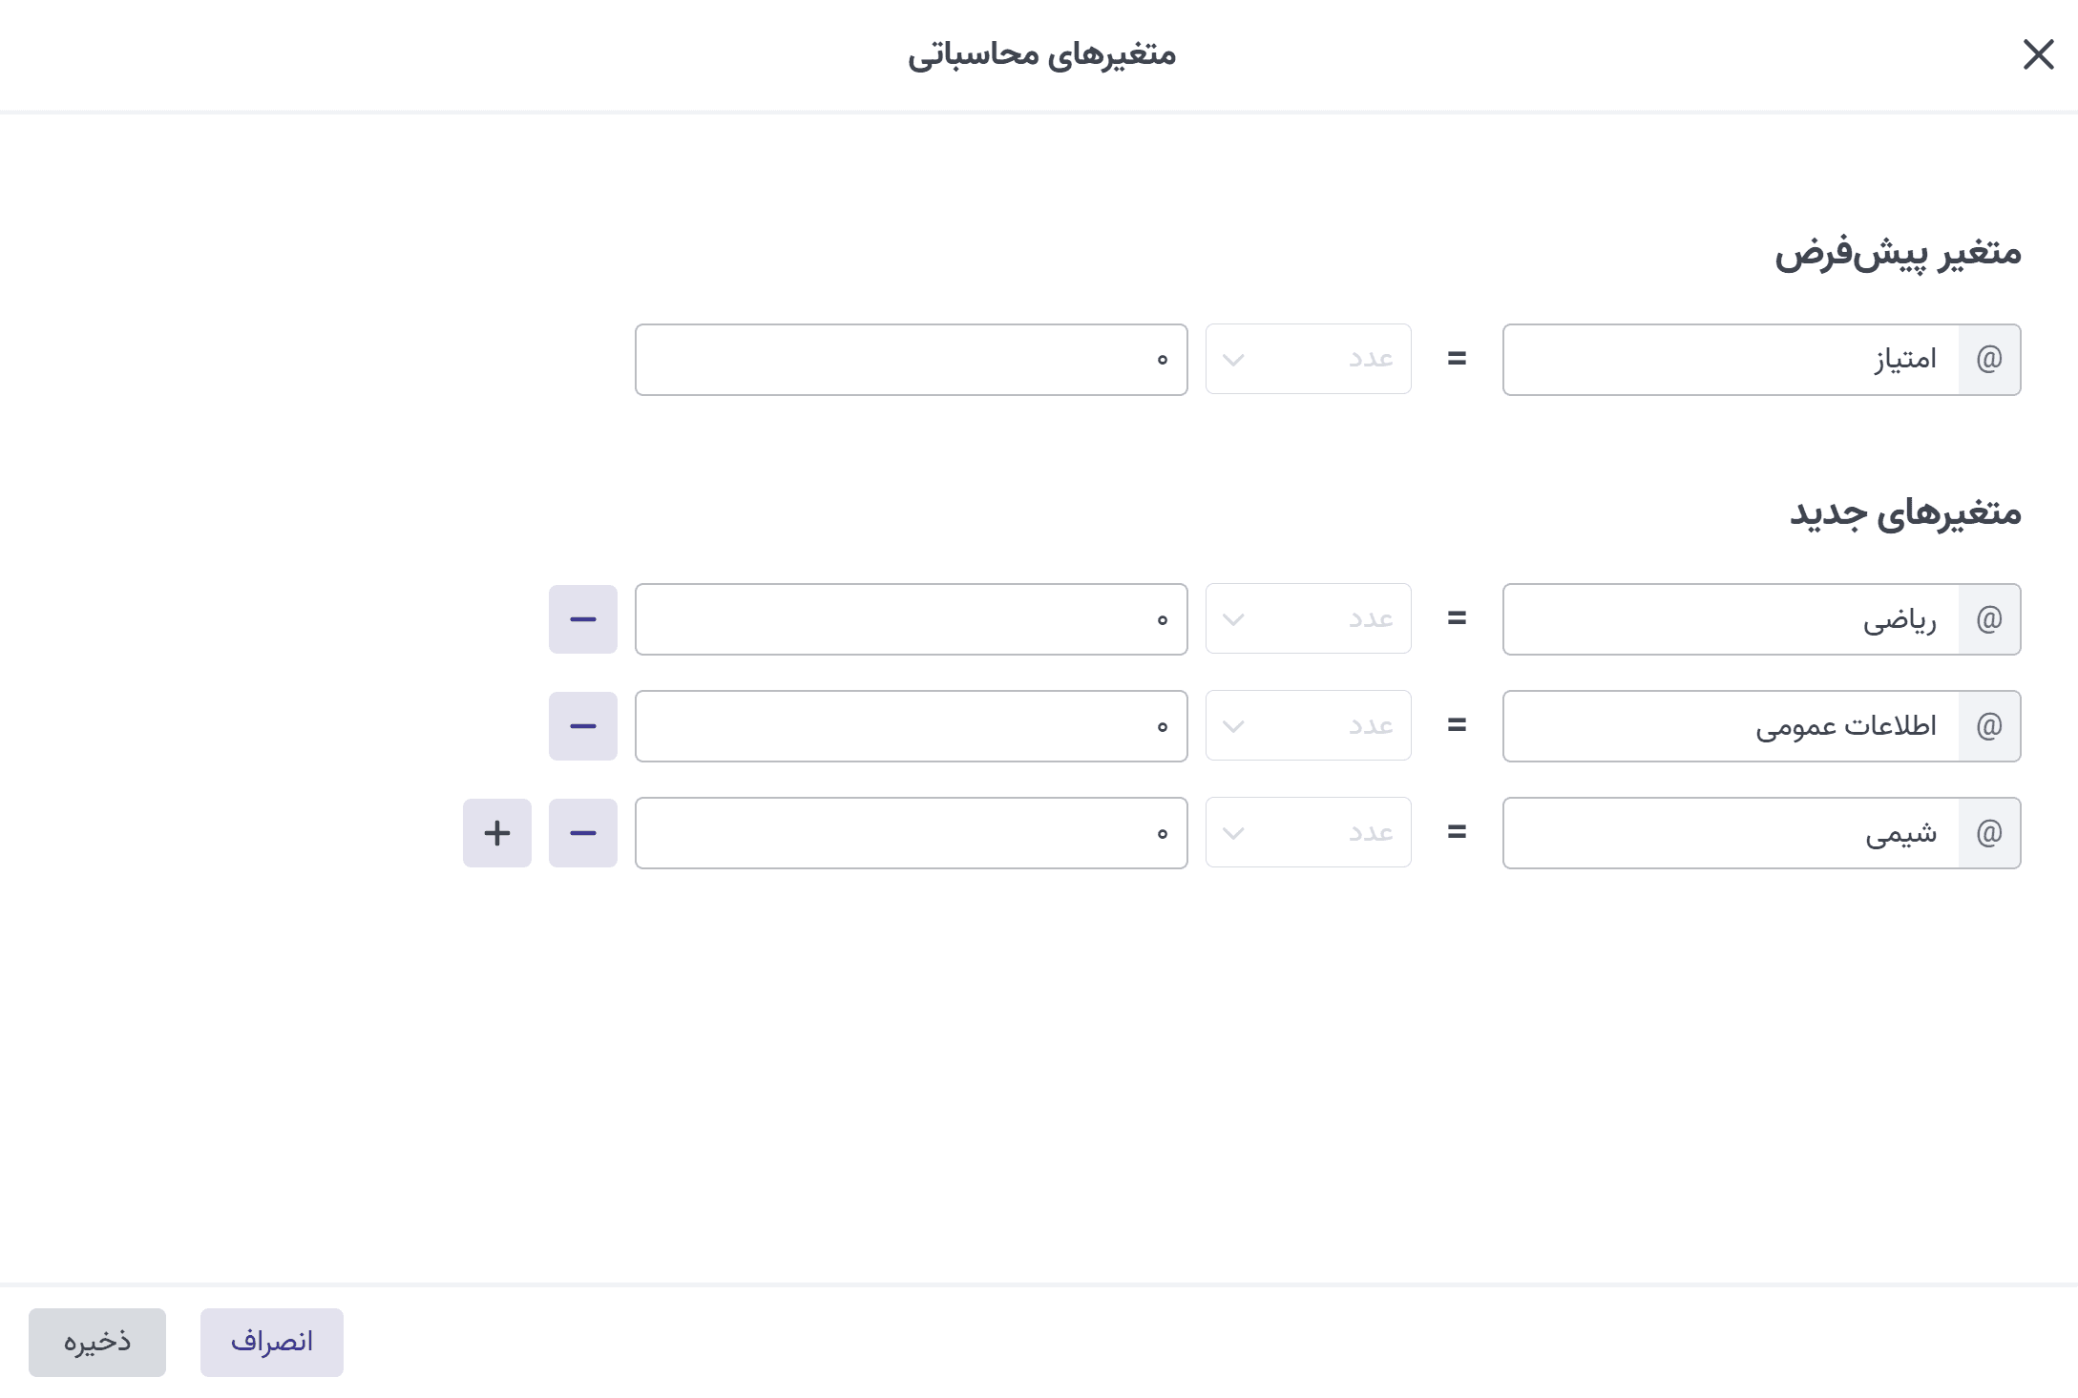Focus the امتیاز variable name field
The width and height of the screenshot is (2078, 1398).
(1730, 360)
